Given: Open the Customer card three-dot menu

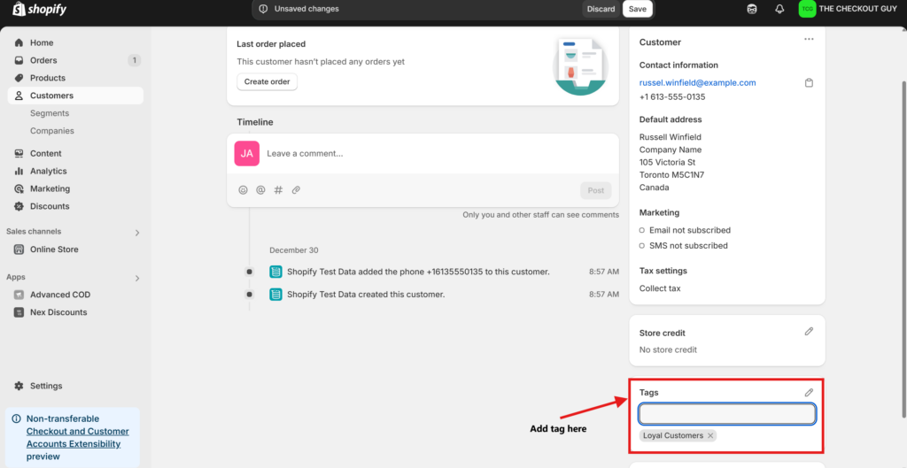Looking at the screenshot, I should click(809, 40).
